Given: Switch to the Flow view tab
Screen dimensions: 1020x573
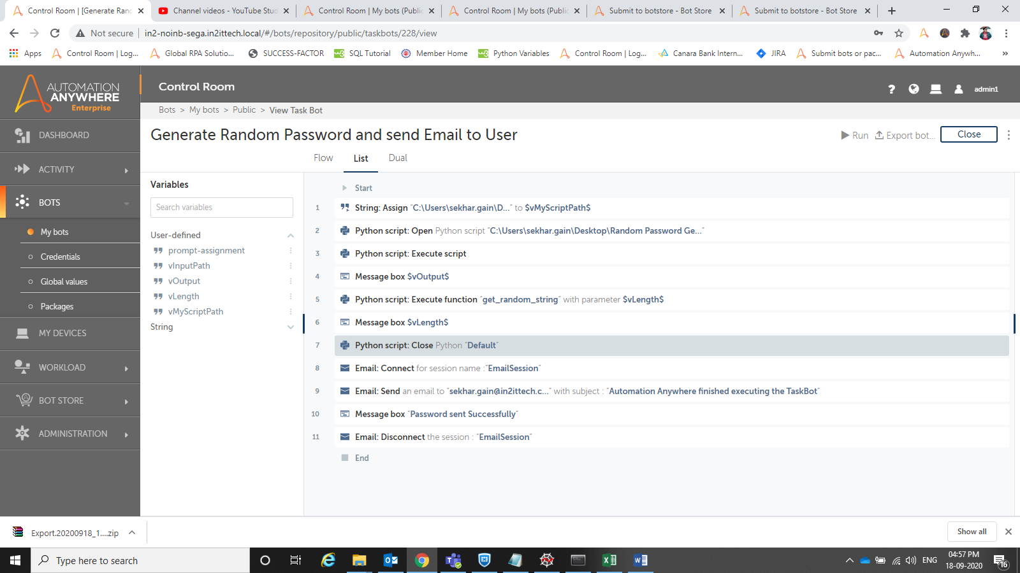Looking at the screenshot, I should (323, 158).
